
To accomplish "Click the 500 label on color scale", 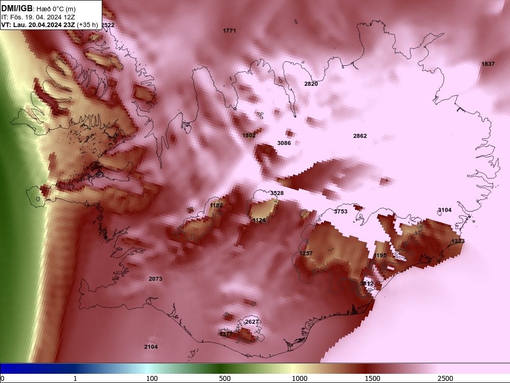I will point(225,378).
